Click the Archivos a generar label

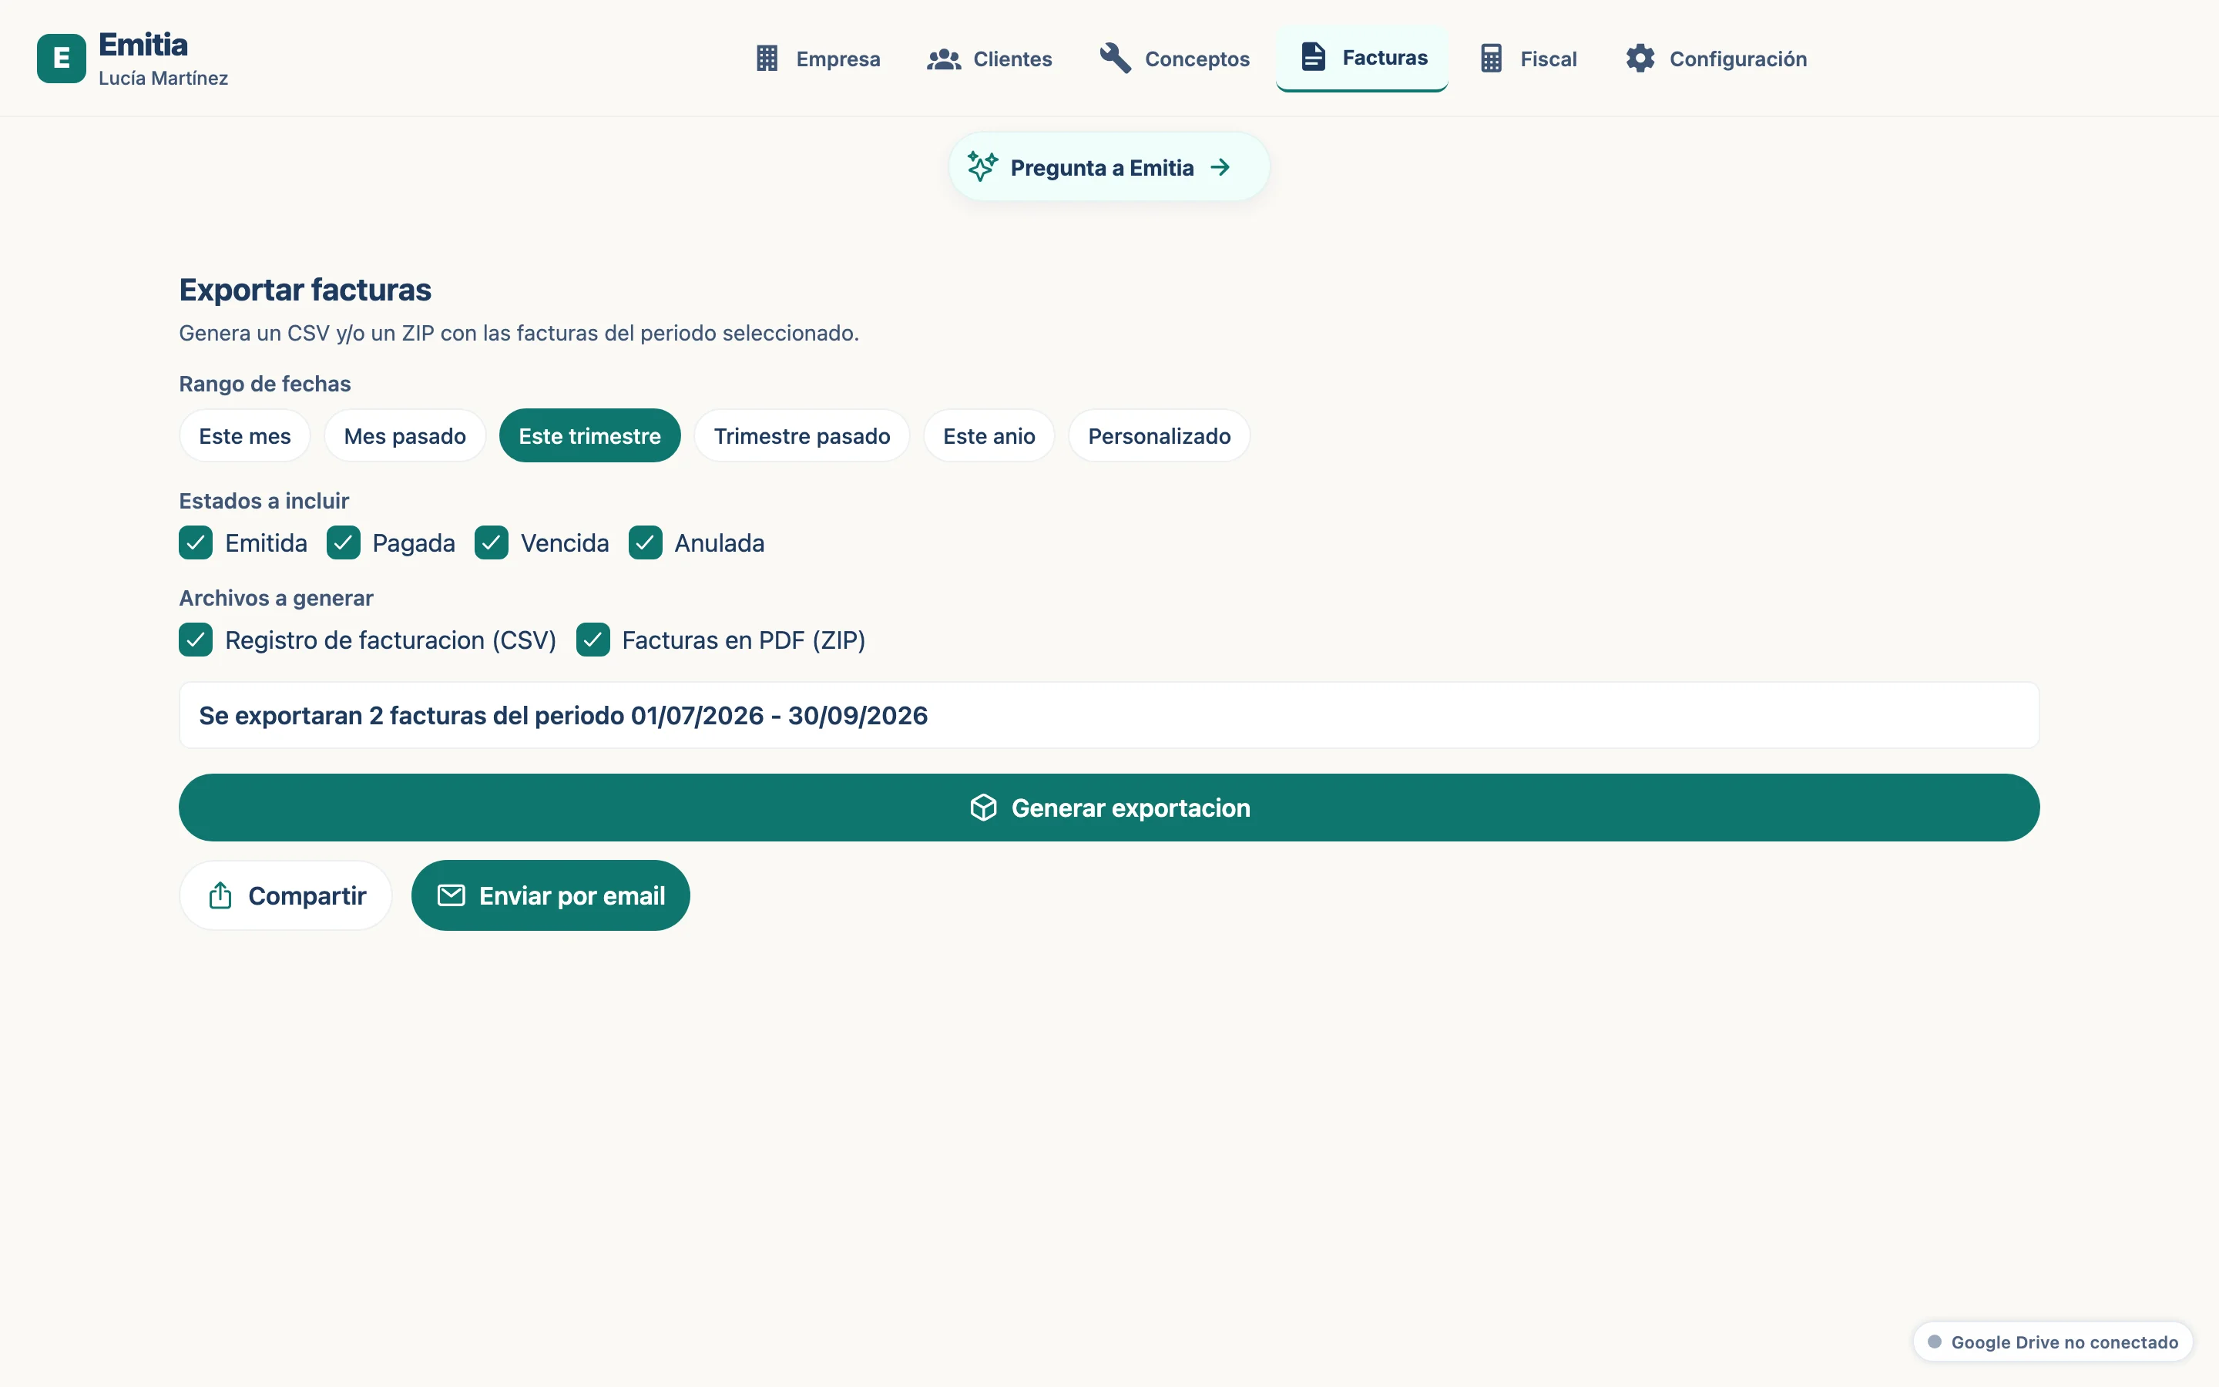276,598
